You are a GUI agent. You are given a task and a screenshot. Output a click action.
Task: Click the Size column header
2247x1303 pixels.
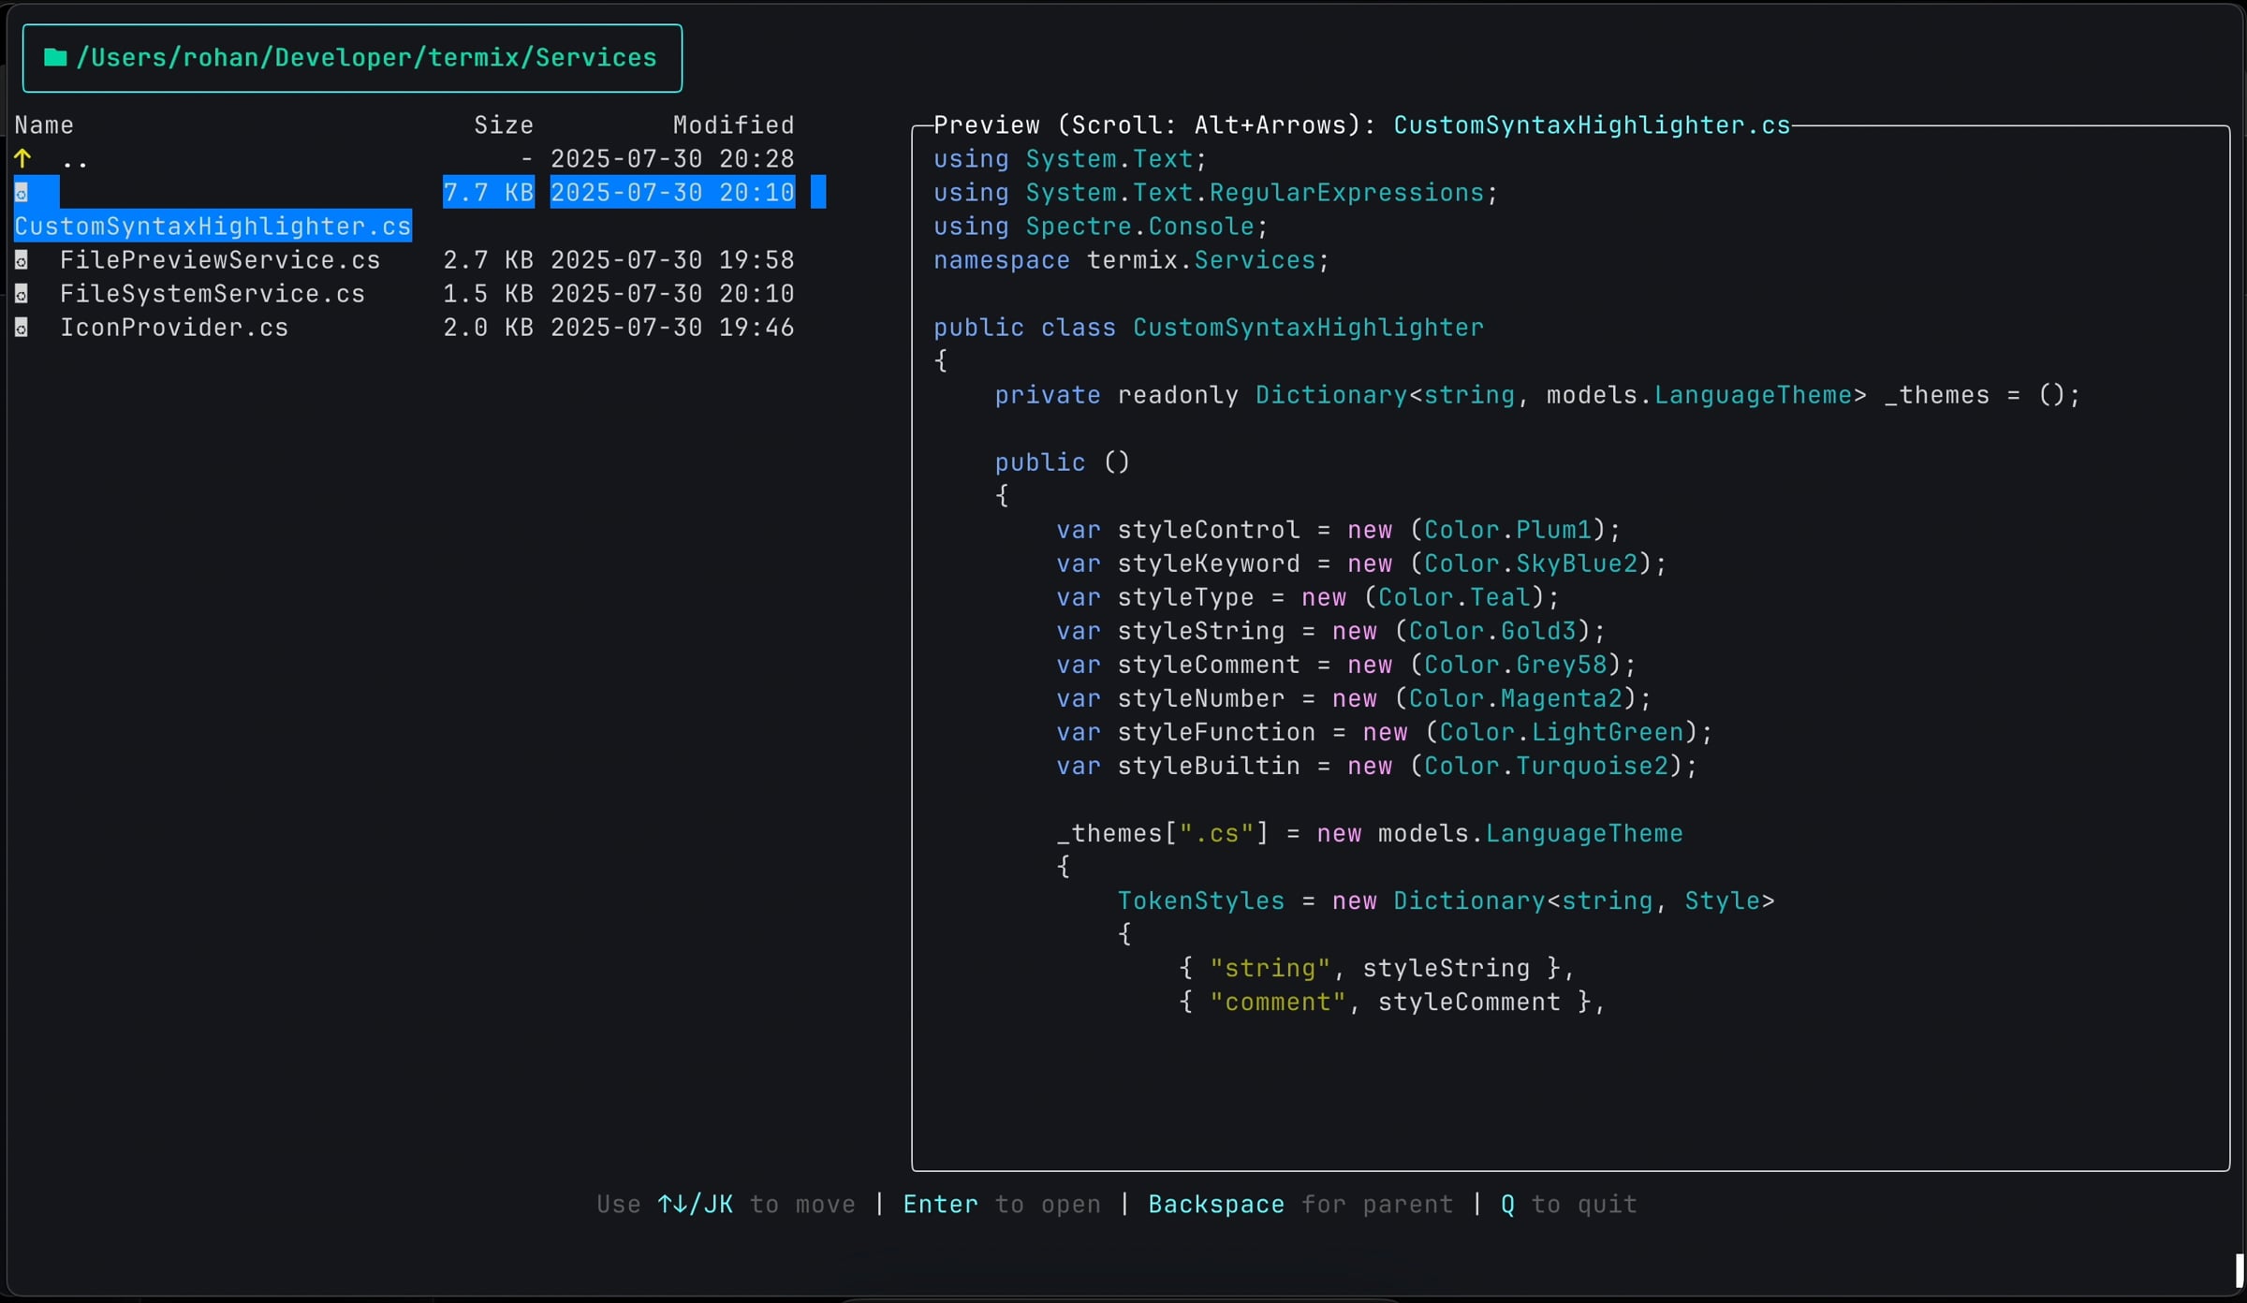[x=504, y=125]
